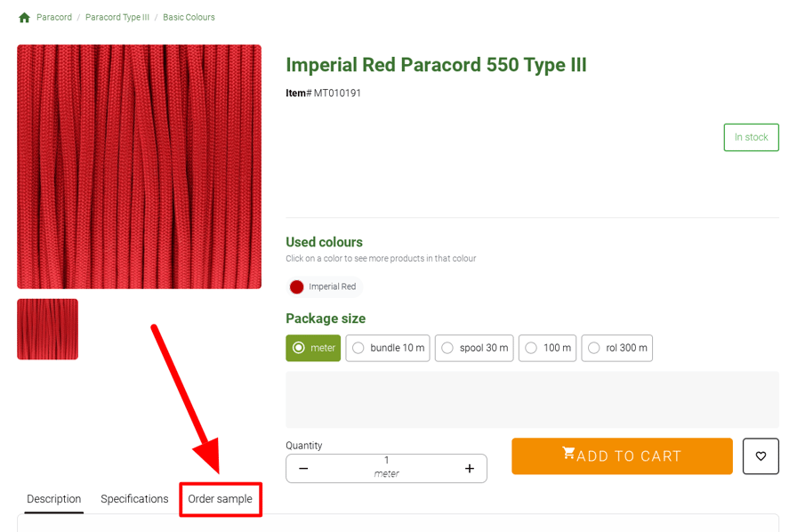
Task: Open the Description tab
Action: [x=54, y=499]
